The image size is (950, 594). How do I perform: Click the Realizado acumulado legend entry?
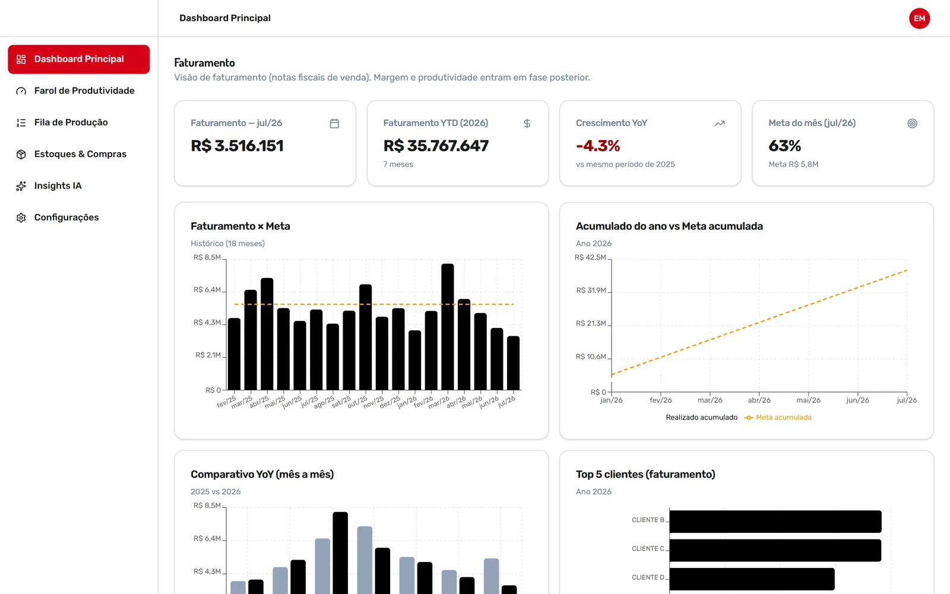tap(701, 418)
